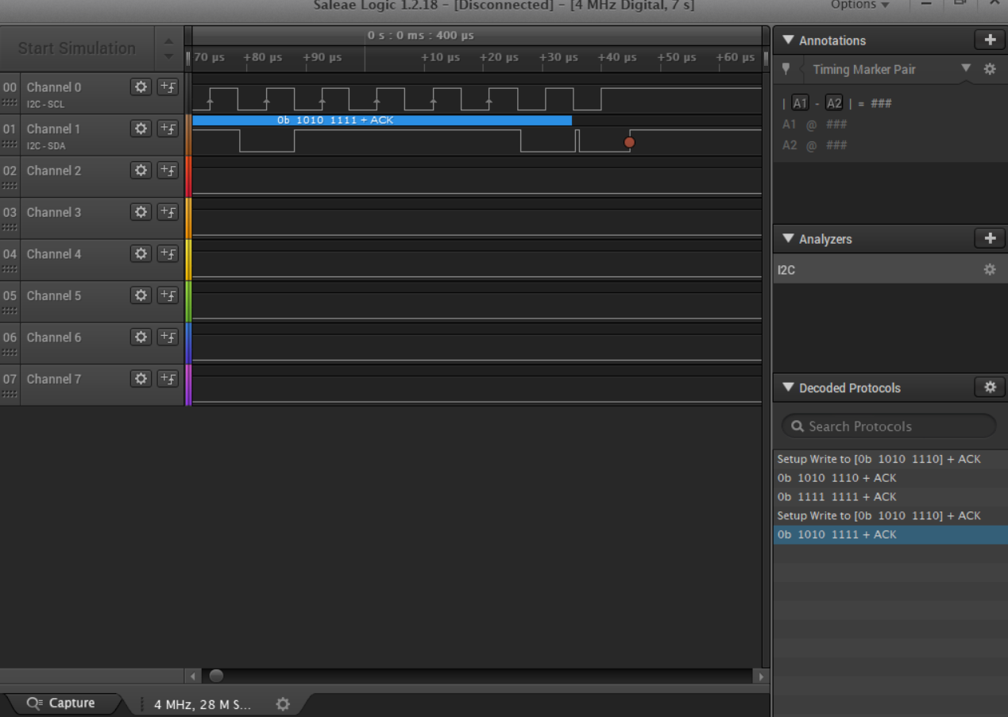Viewport: 1008px width, 717px height.
Task: Set trigger for Channel 4
Action: (x=168, y=254)
